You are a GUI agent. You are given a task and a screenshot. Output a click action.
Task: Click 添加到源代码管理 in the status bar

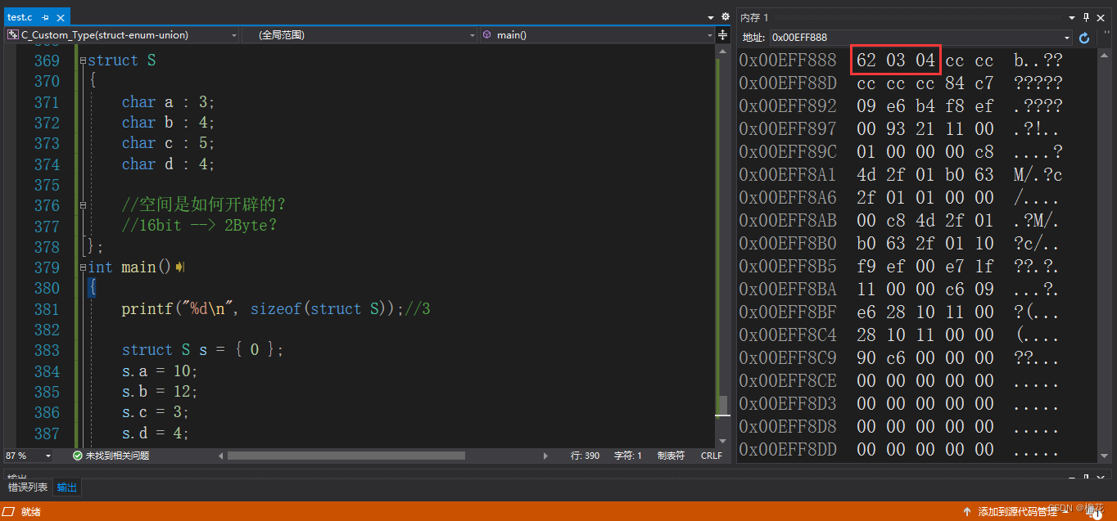[1017, 512]
